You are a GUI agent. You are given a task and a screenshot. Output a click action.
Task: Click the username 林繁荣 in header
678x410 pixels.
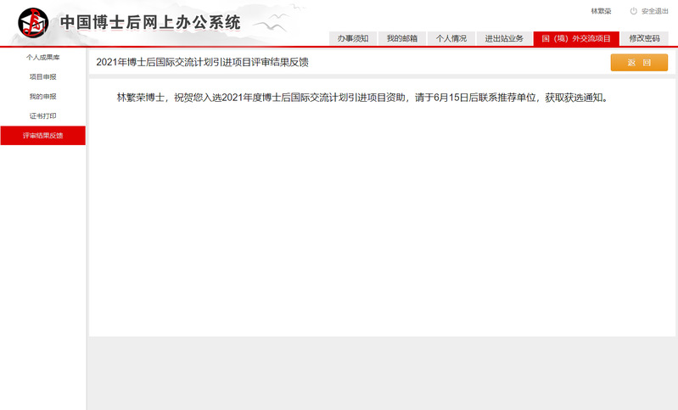(x=601, y=11)
